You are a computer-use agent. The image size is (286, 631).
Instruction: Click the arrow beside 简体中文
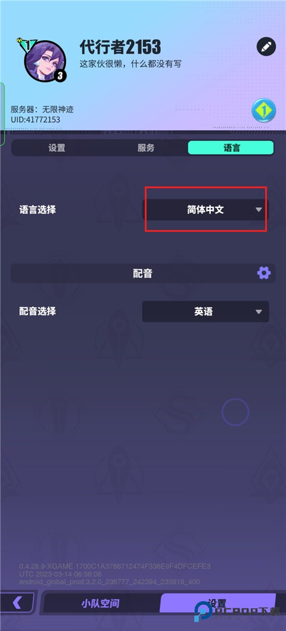259,210
